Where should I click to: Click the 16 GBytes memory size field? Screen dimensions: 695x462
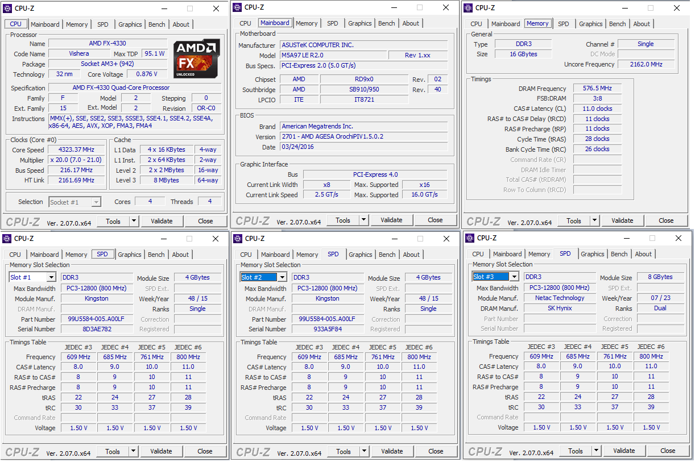(523, 55)
